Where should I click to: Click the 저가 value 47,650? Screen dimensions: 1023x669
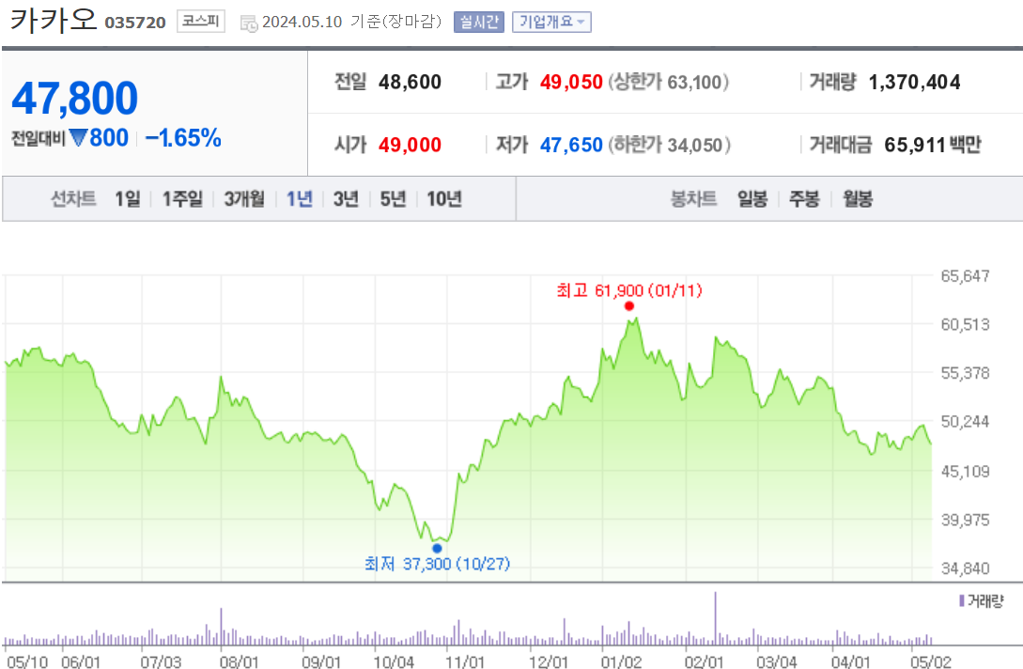(x=571, y=145)
